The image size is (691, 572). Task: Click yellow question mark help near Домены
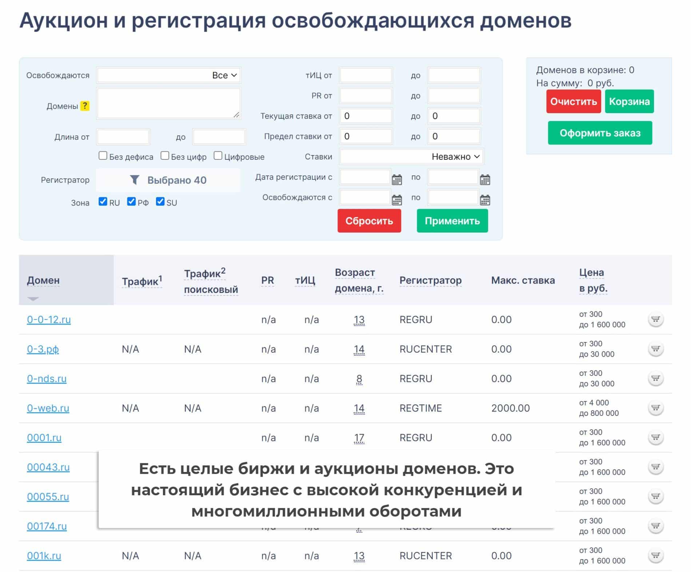(85, 106)
